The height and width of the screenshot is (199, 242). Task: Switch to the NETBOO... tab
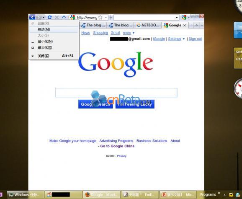pyautogui.click(x=147, y=25)
